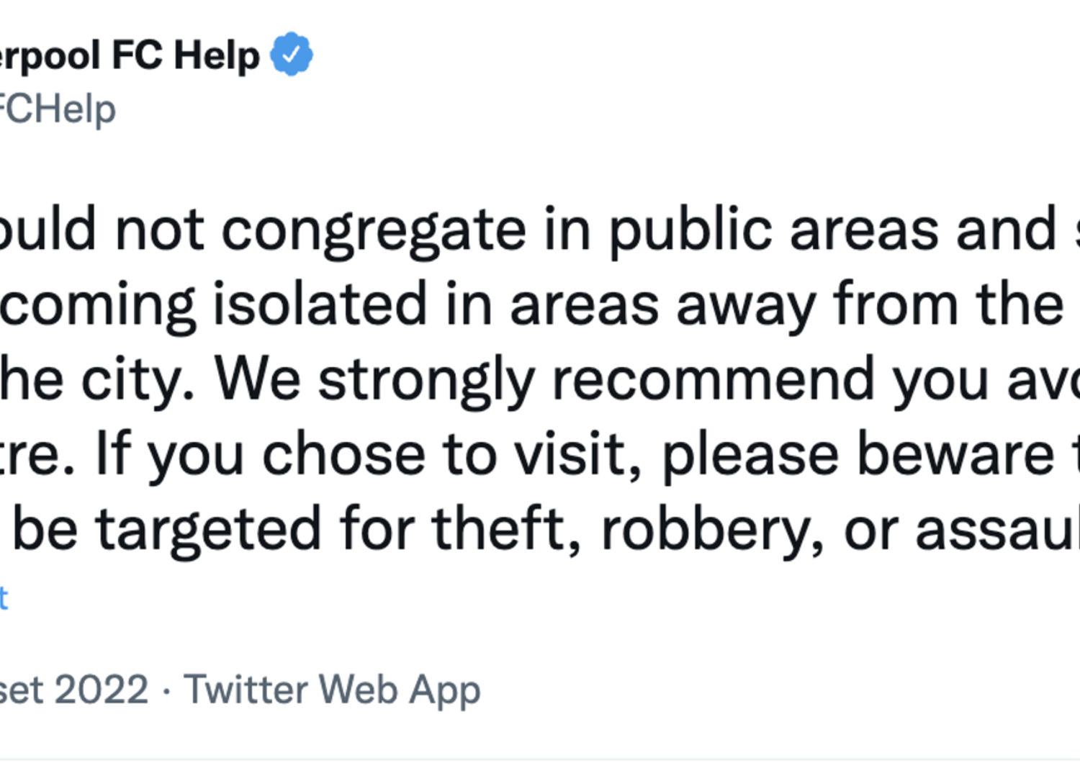This screenshot has width=1080, height=763.
Task: Open the tweet timestamp ending in 2022
Action: 74,690
